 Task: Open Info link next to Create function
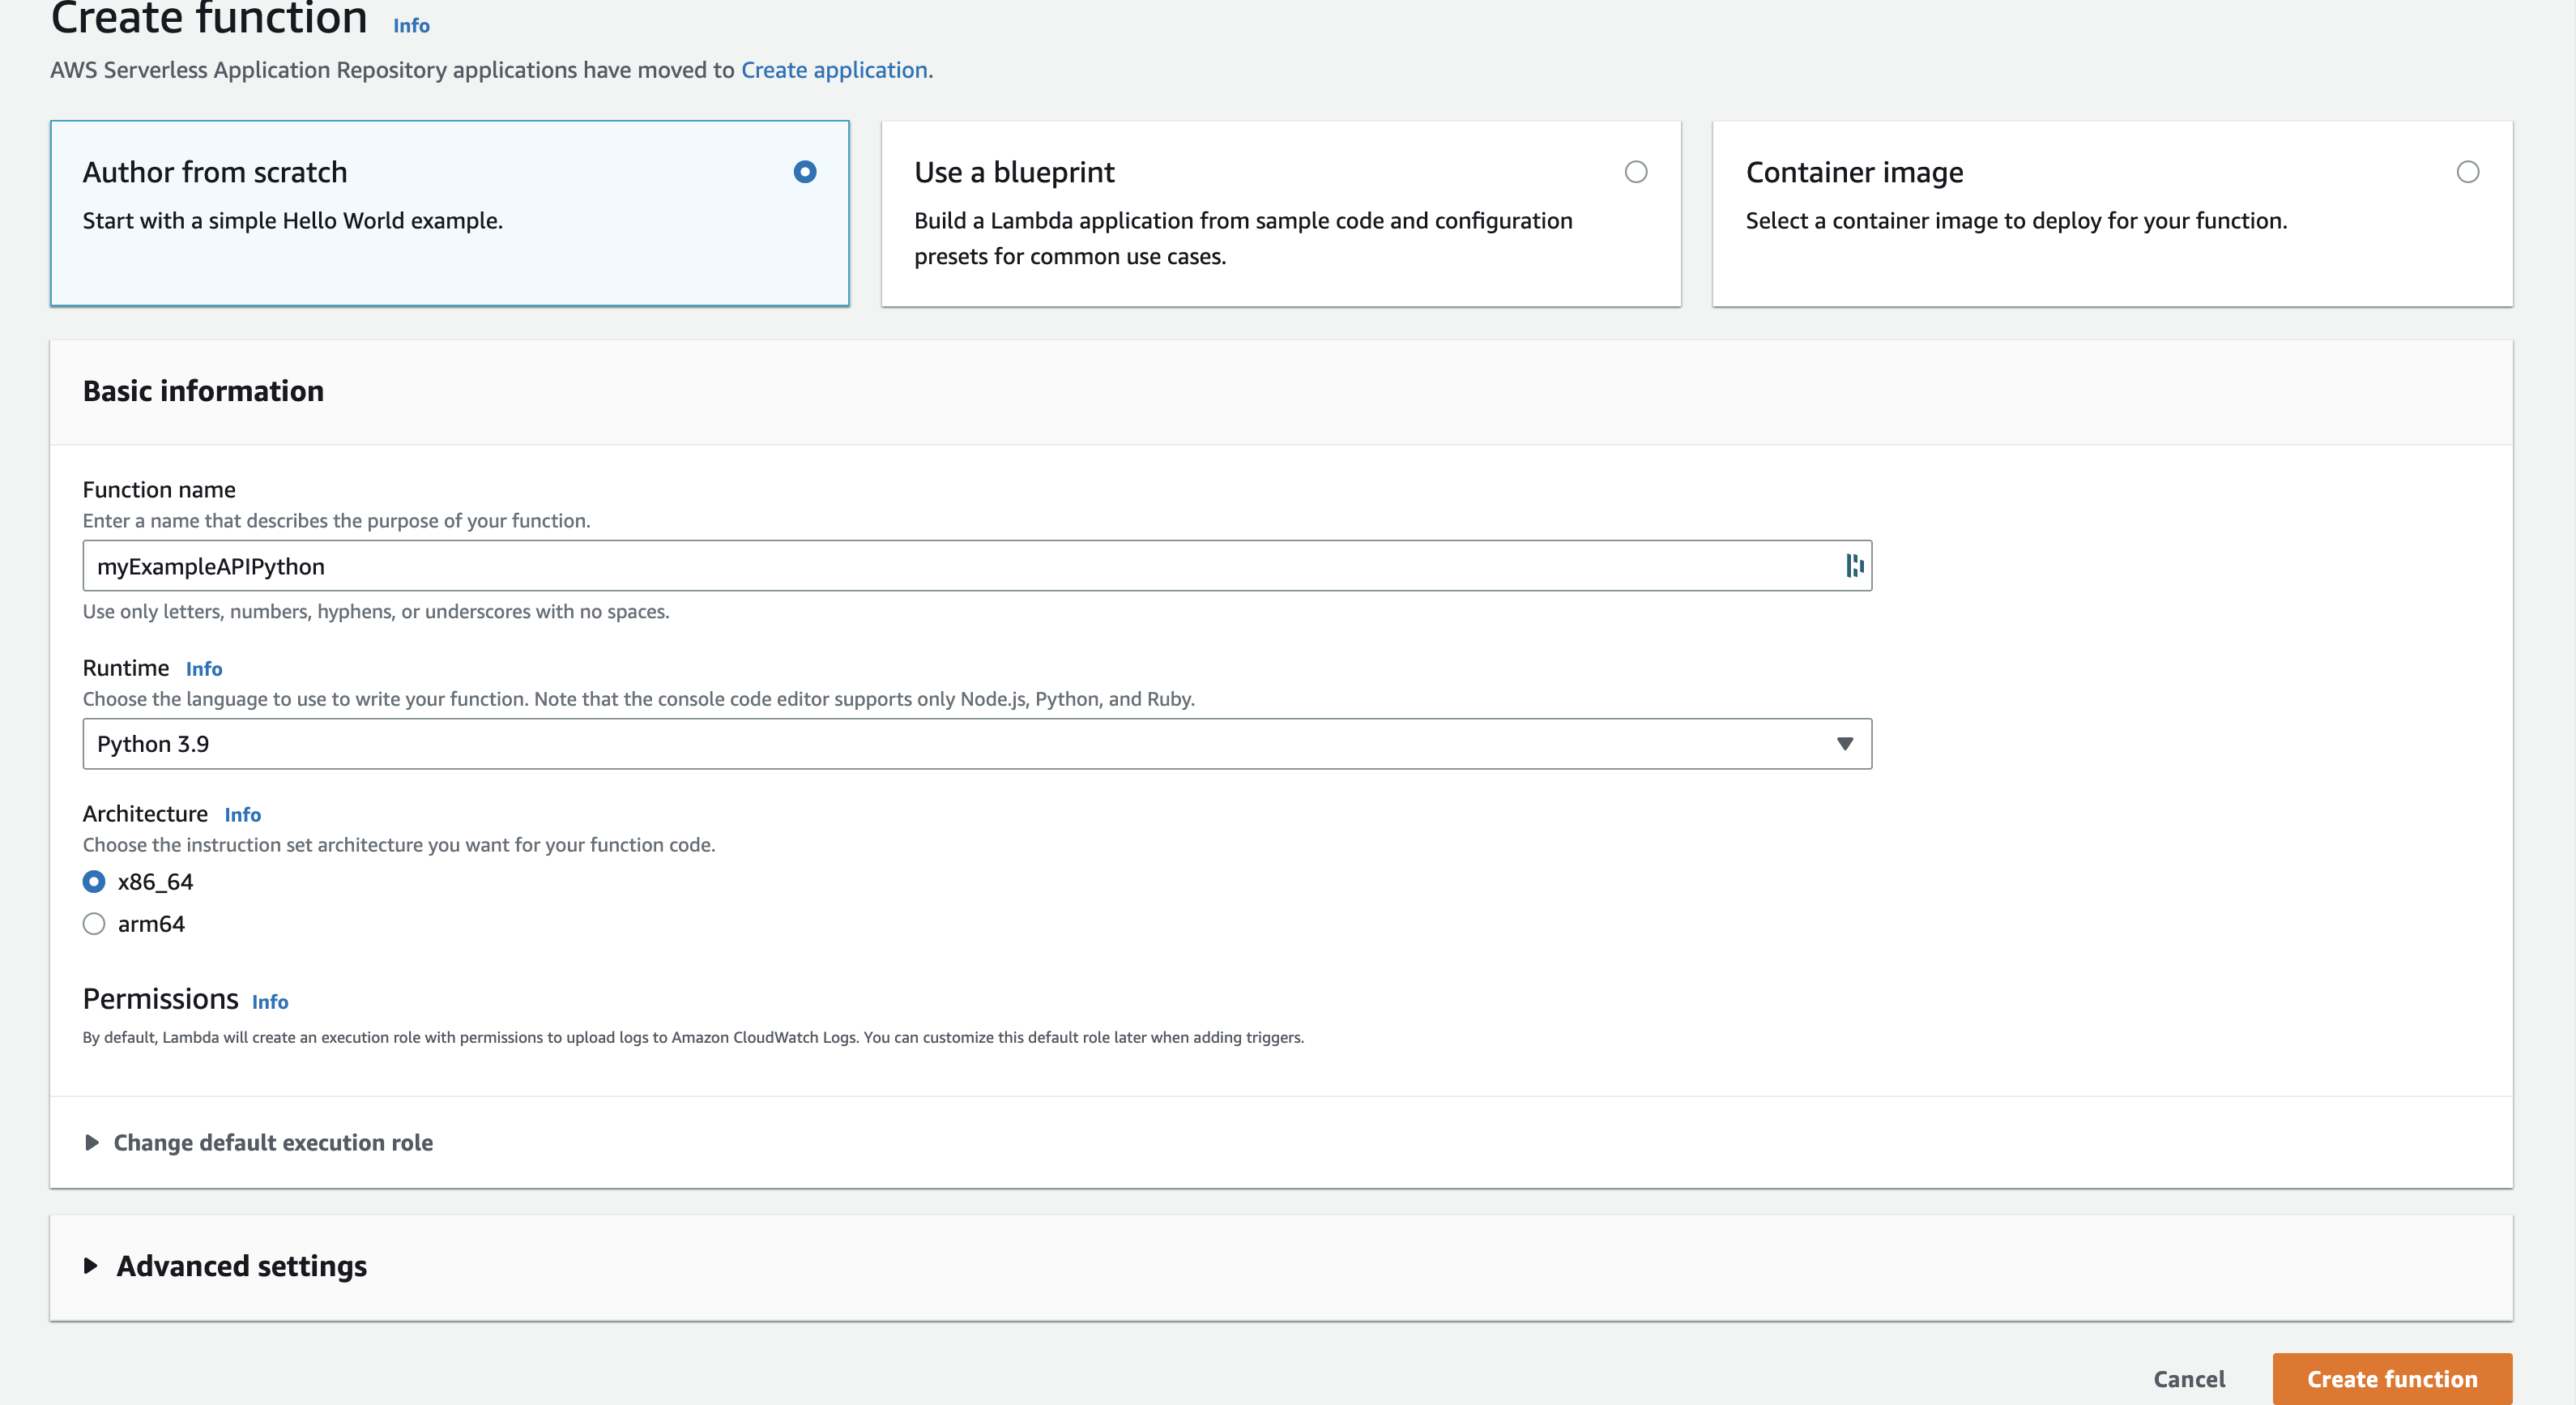(411, 26)
